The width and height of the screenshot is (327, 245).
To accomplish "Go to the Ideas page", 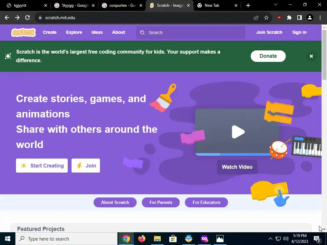I will click(97, 32).
